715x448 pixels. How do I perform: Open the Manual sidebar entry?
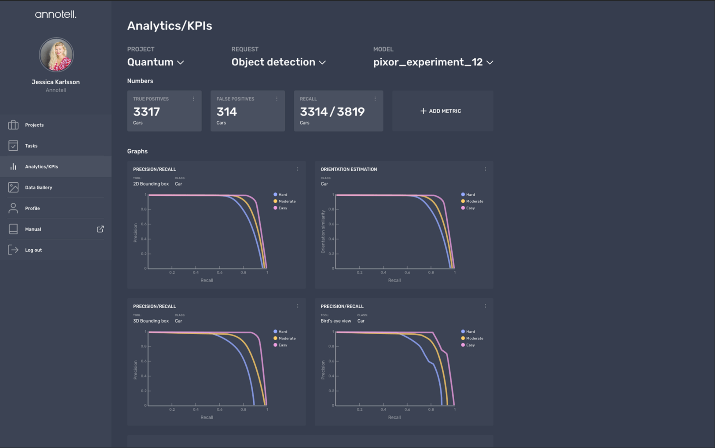(56, 229)
